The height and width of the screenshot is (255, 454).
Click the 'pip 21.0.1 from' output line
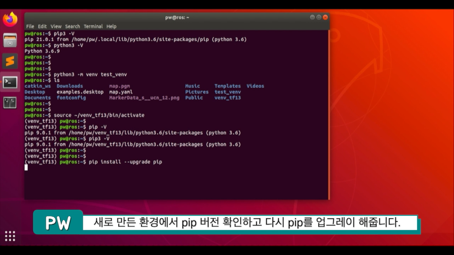point(135,39)
